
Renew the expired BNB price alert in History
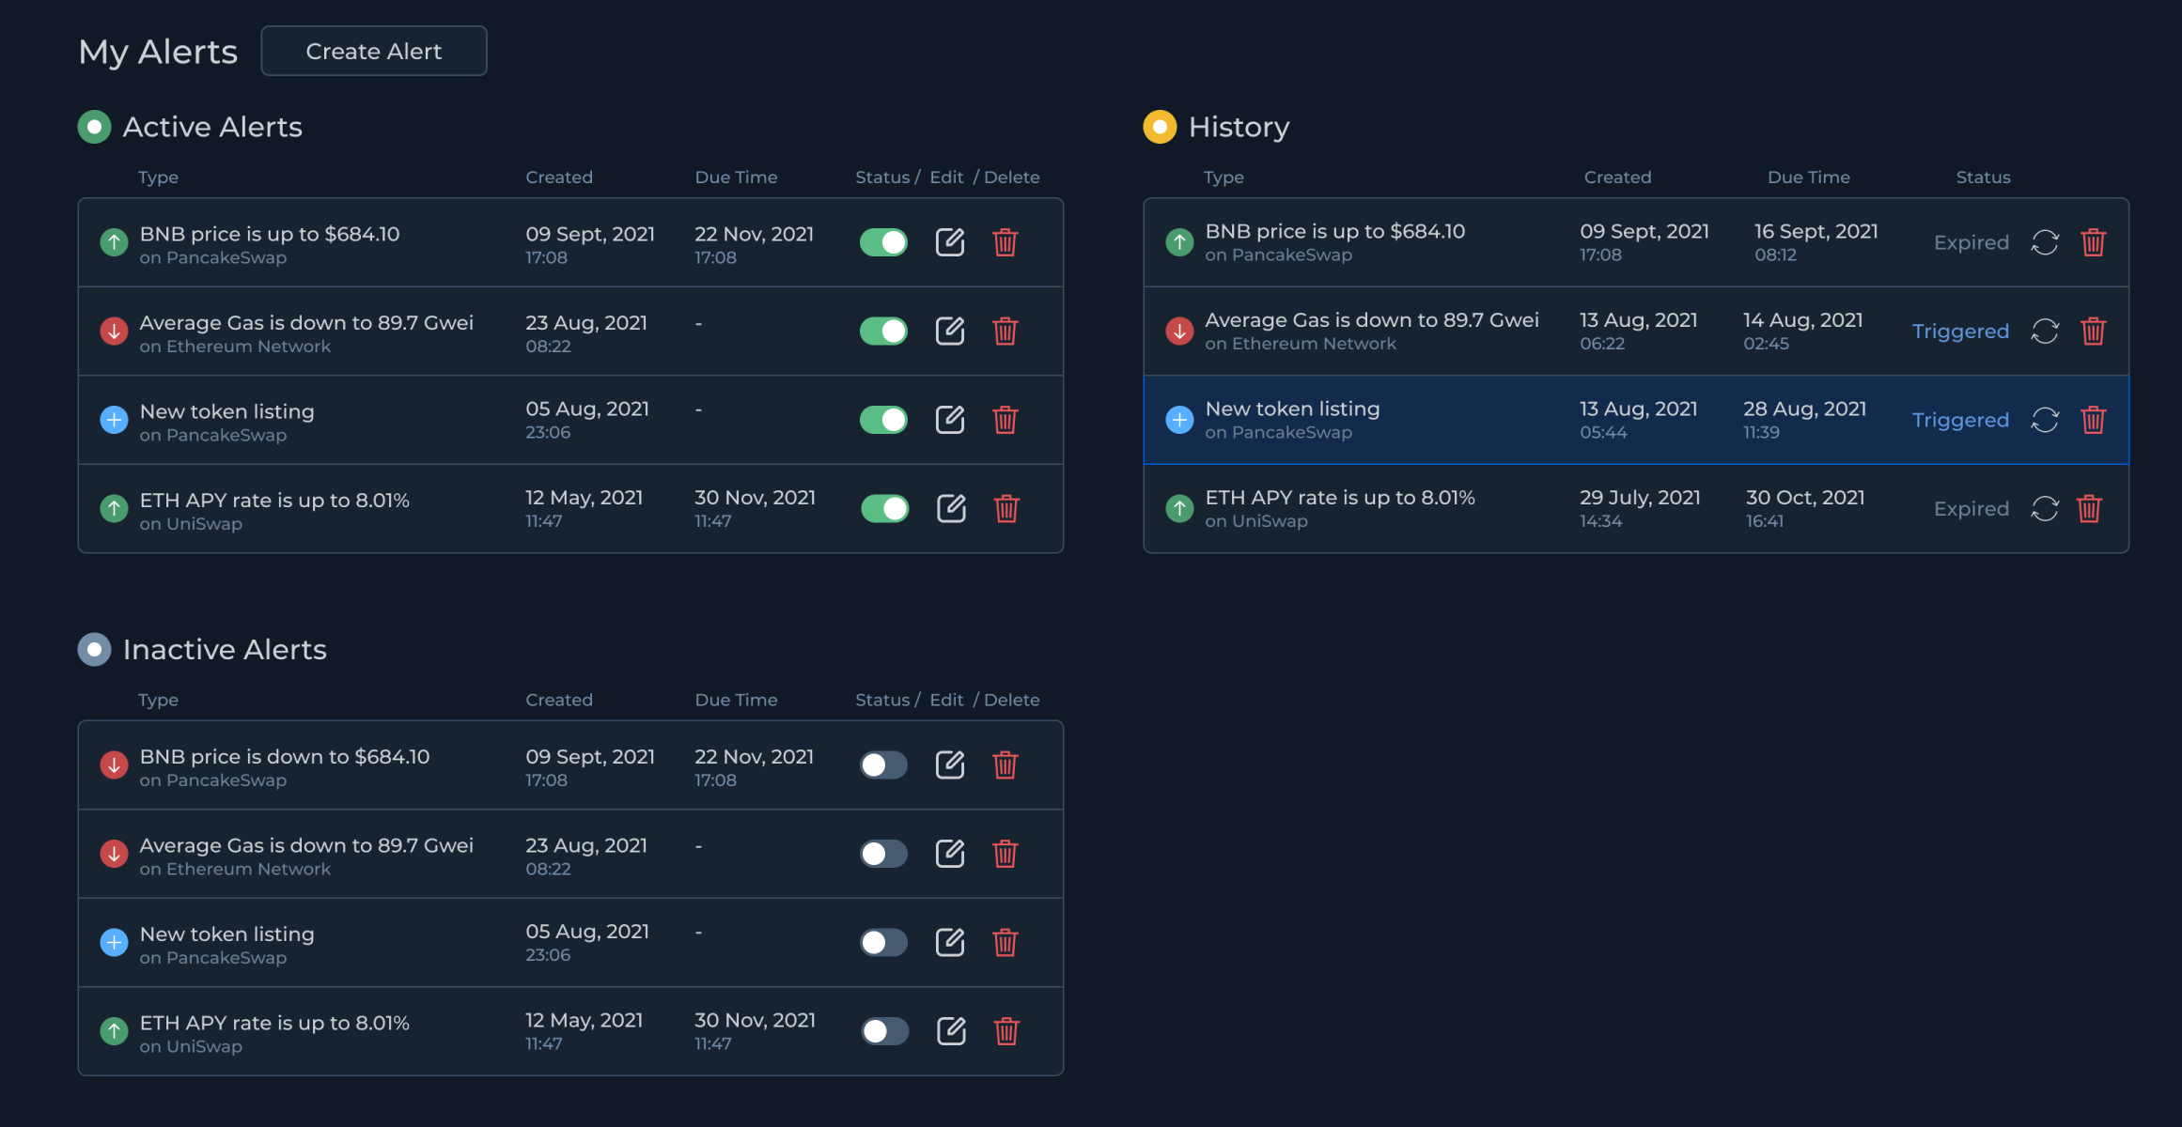[2045, 242]
